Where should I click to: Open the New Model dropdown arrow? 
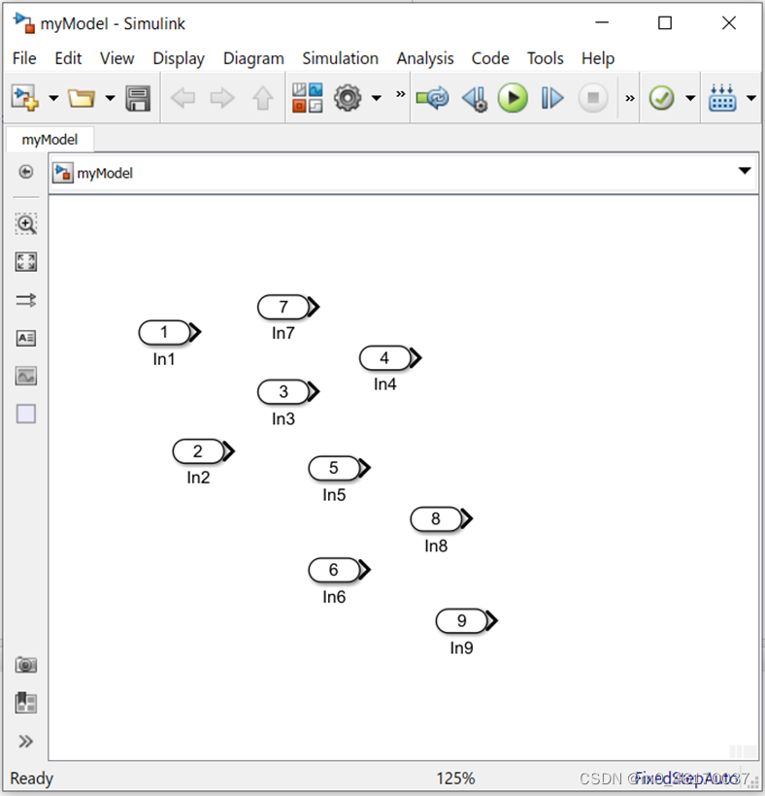click(53, 98)
